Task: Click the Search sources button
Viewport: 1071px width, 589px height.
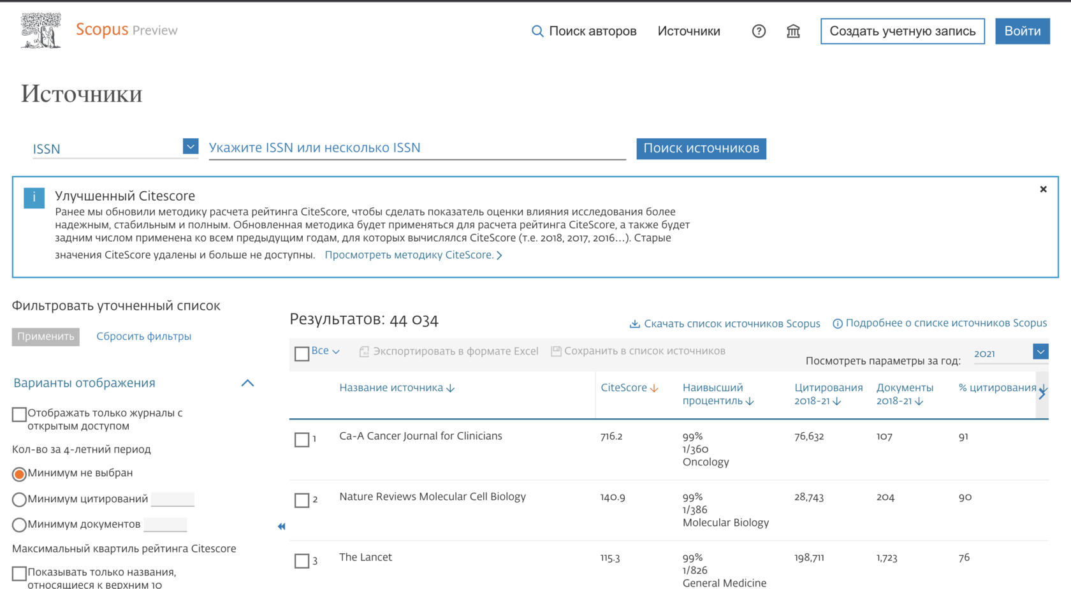Action: point(701,149)
